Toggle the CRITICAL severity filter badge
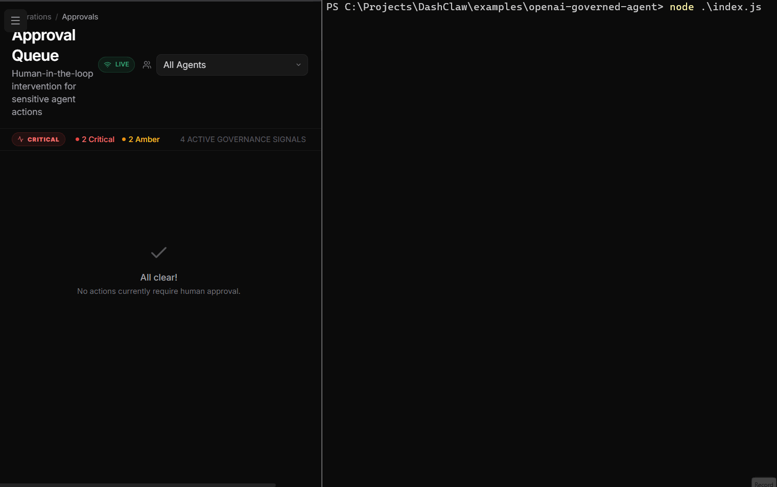 tap(38, 139)
